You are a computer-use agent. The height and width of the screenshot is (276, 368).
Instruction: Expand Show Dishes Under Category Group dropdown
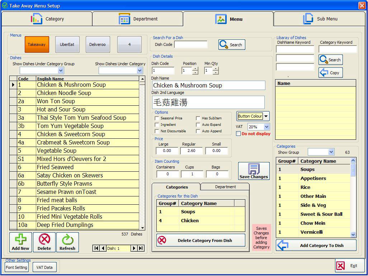coord(61,71)
